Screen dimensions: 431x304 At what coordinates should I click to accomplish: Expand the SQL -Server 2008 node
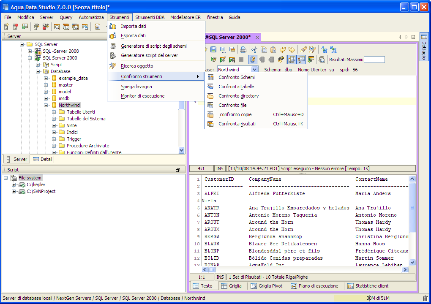click(x=30, y=51)
